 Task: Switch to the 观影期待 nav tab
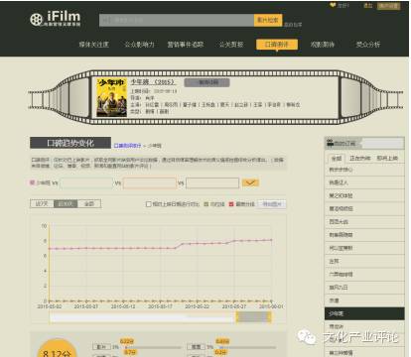coord(323,45)
